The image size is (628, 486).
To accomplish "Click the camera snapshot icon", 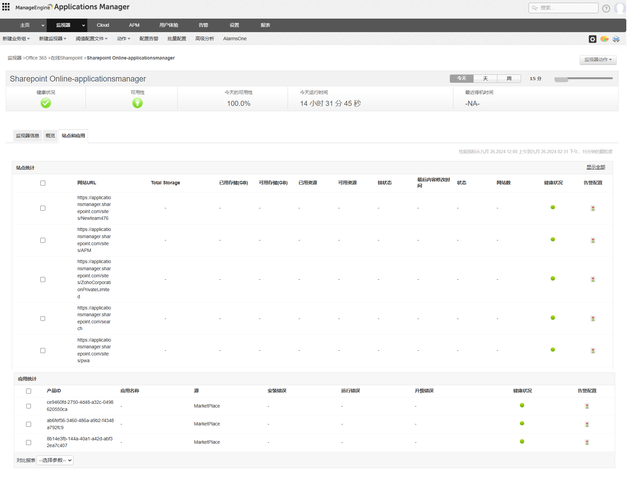I will click(592, 39).
